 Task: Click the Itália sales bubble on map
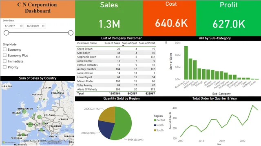(41, 130)
